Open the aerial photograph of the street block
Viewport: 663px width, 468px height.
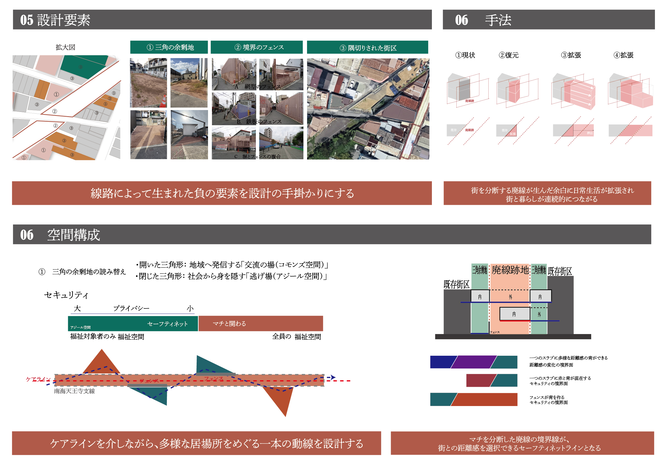click(368, 109)
